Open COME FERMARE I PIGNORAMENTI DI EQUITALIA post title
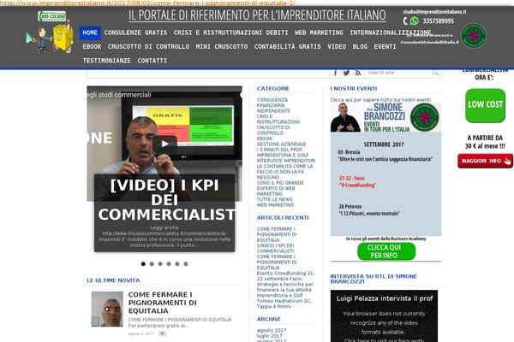 point(163,303)
